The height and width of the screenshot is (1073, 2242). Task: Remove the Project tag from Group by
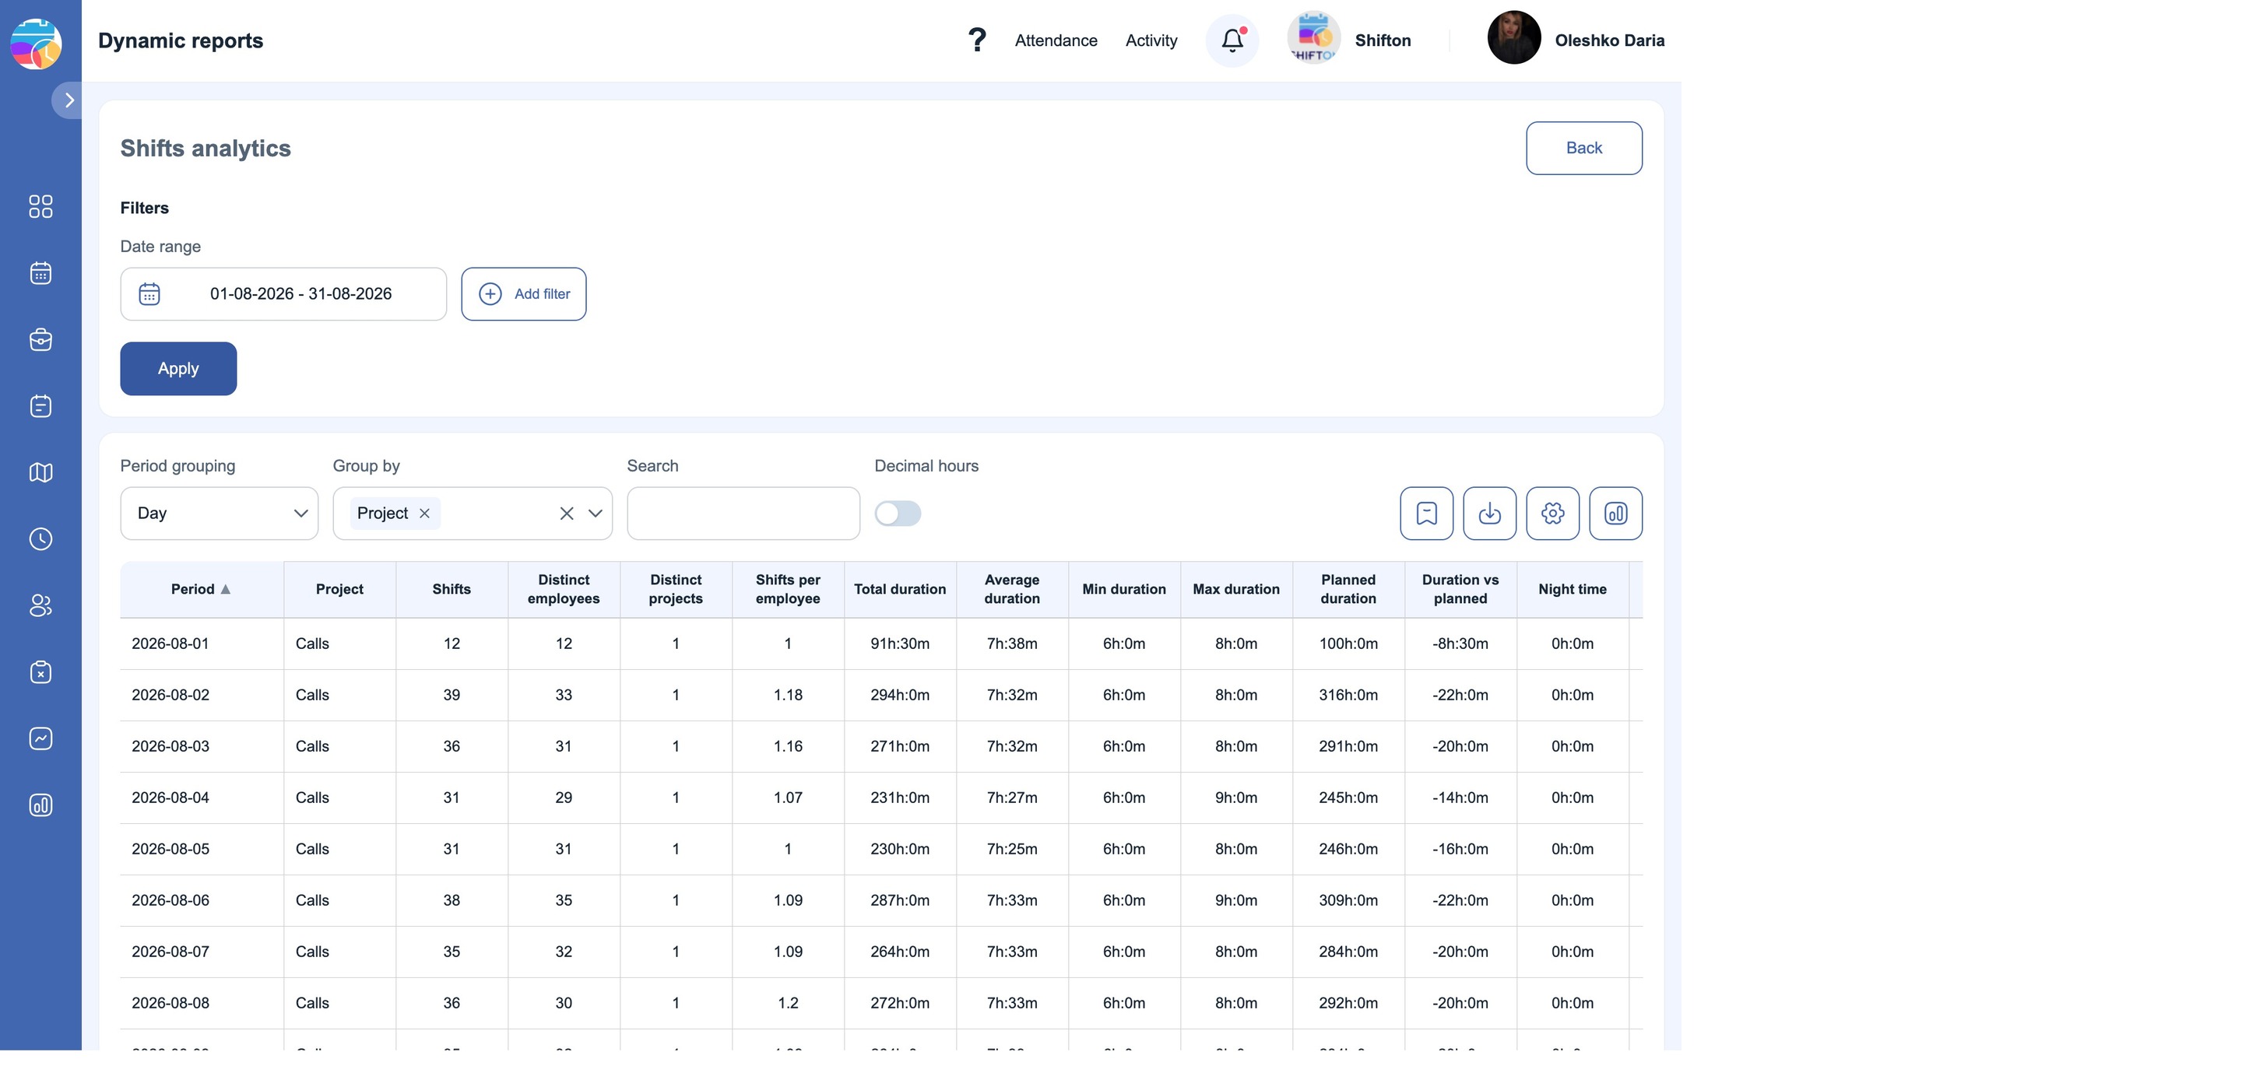(x=425, y=514)
